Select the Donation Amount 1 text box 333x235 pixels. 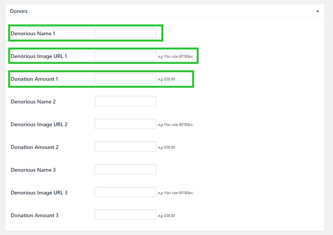point(125,78)
